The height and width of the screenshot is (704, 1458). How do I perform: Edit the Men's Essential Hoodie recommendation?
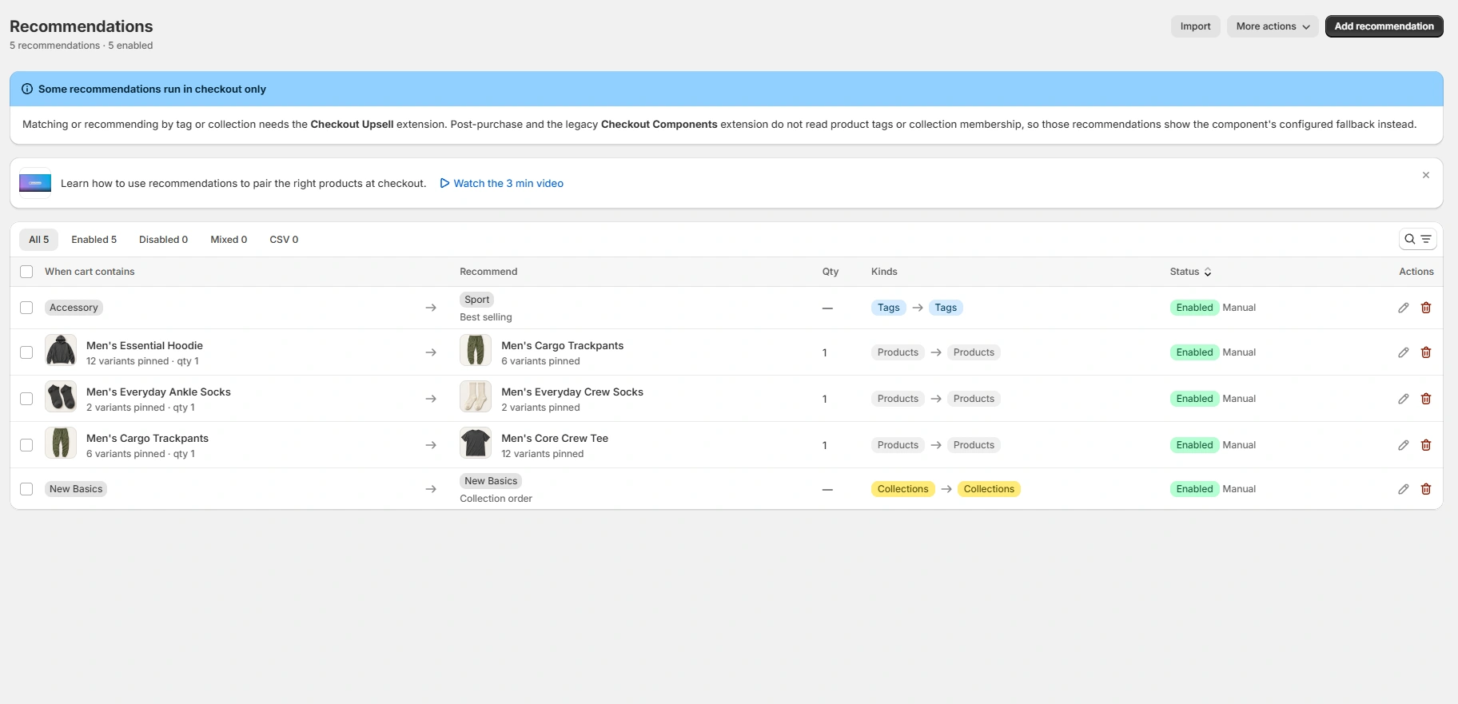click(1404, 352)
